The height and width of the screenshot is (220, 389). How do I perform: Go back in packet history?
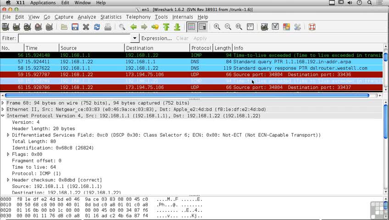pos(133,27)
